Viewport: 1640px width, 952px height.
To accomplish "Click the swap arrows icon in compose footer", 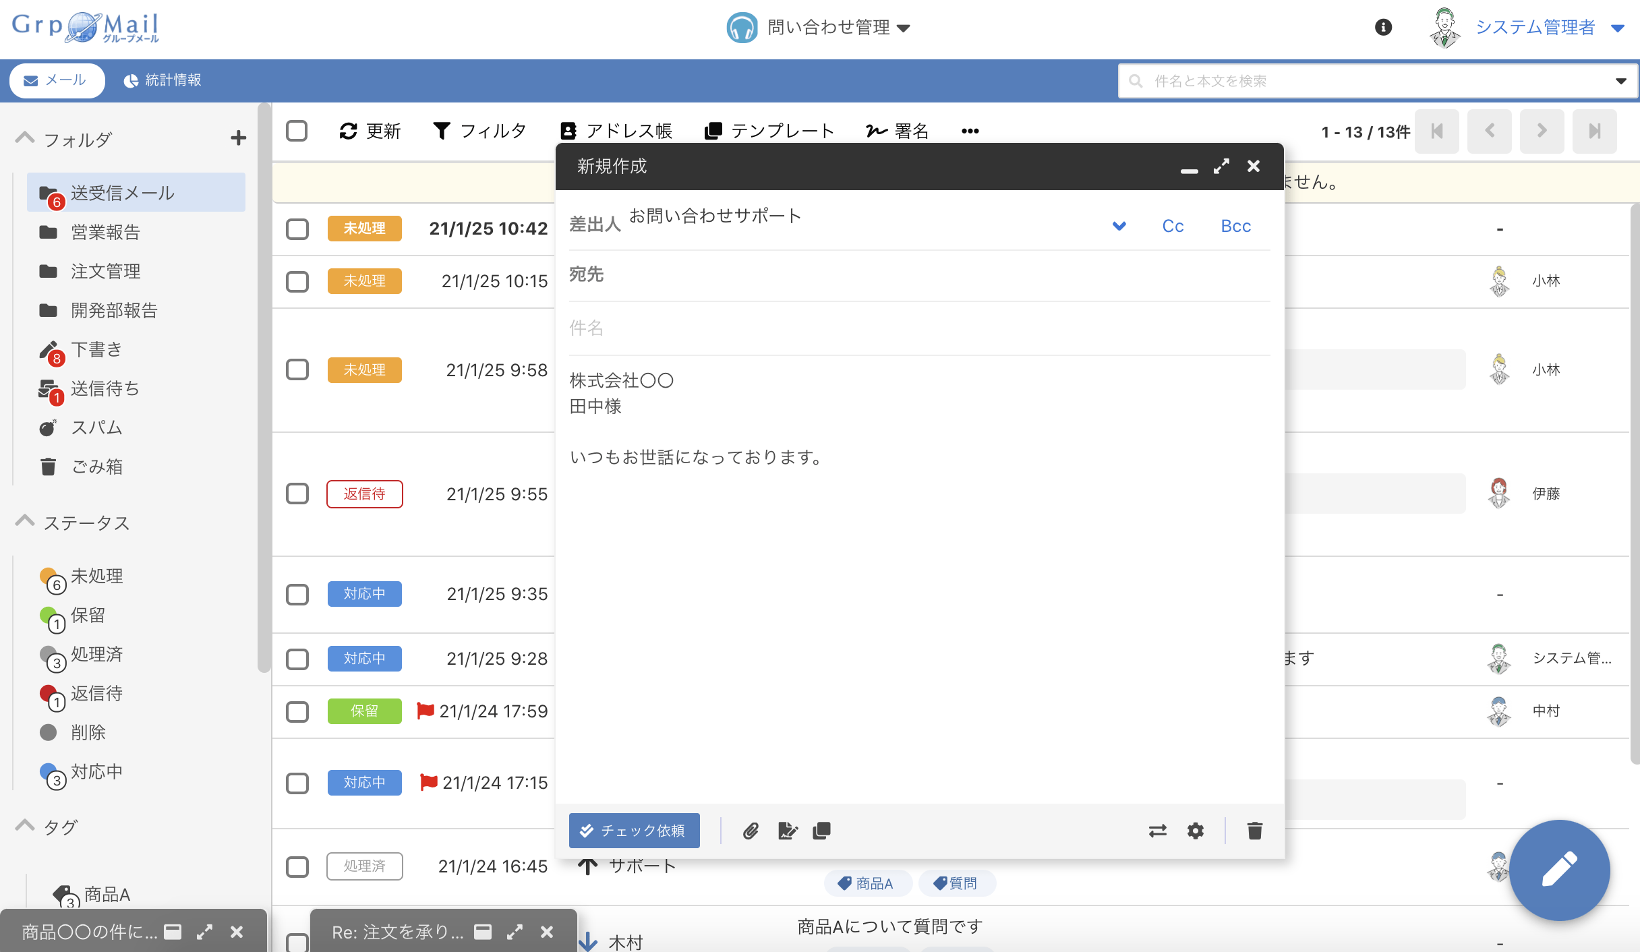I will tap(1157, 831).
